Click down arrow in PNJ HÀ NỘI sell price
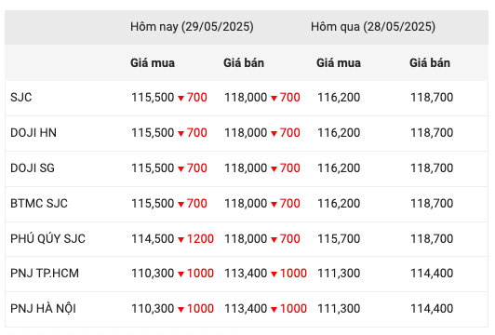495x335 pixels. 274,310
